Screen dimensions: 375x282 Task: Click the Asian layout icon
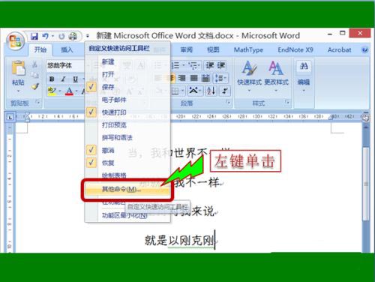[194, 91]
